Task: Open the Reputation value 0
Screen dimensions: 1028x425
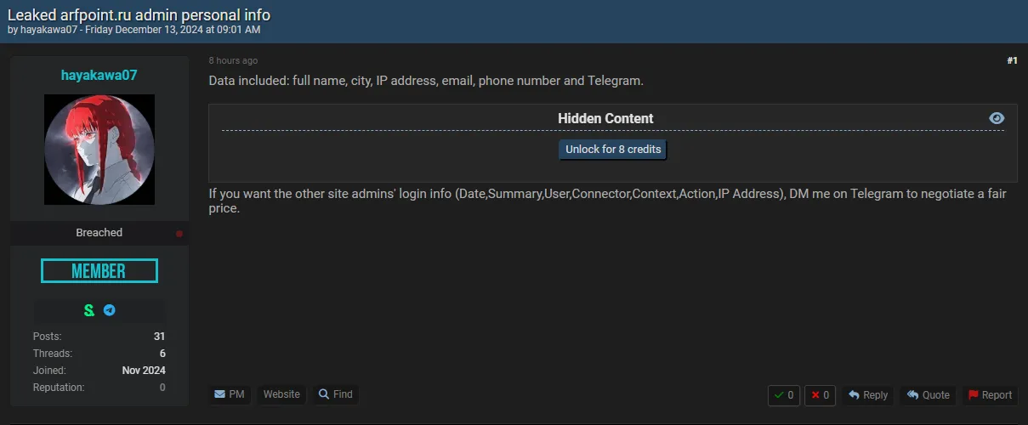Action: click(162, 388)
